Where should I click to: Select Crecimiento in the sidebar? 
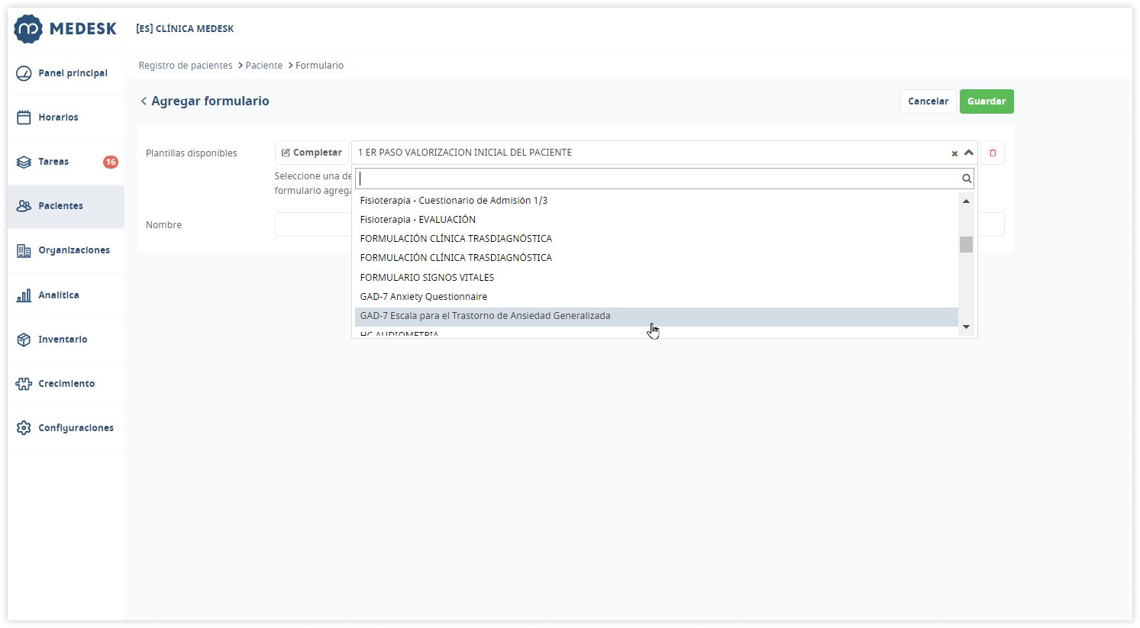[66, 384]
